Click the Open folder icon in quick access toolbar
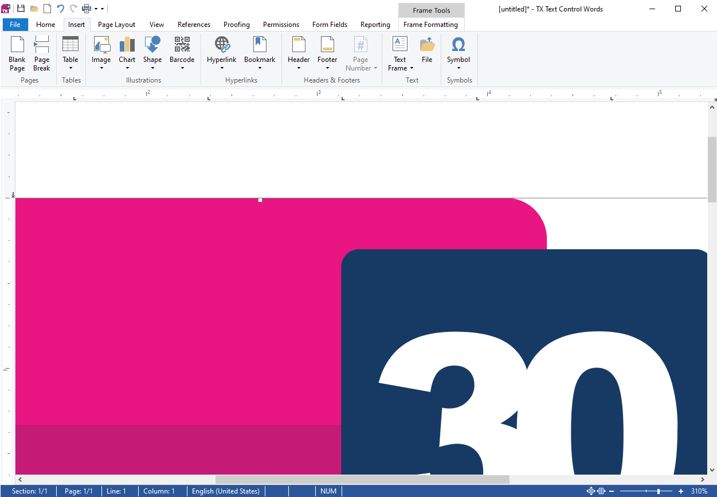 coord(34,9)
